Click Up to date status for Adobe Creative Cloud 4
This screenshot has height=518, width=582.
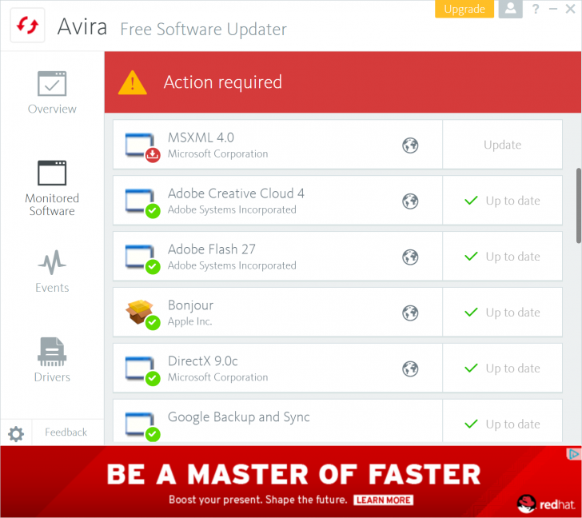coord(502,201)
